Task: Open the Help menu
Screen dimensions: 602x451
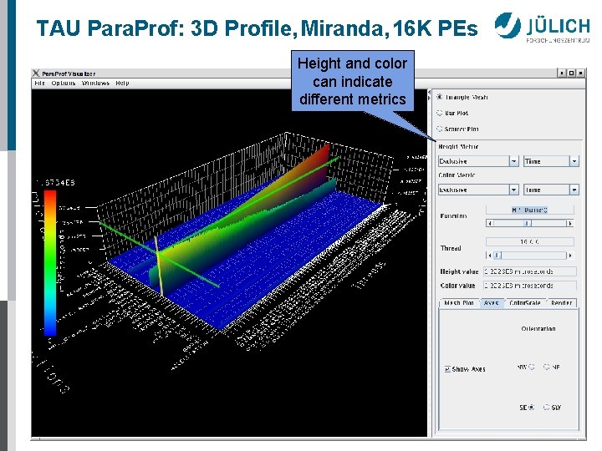Action: pyautogui.click(x=122, y=83)
